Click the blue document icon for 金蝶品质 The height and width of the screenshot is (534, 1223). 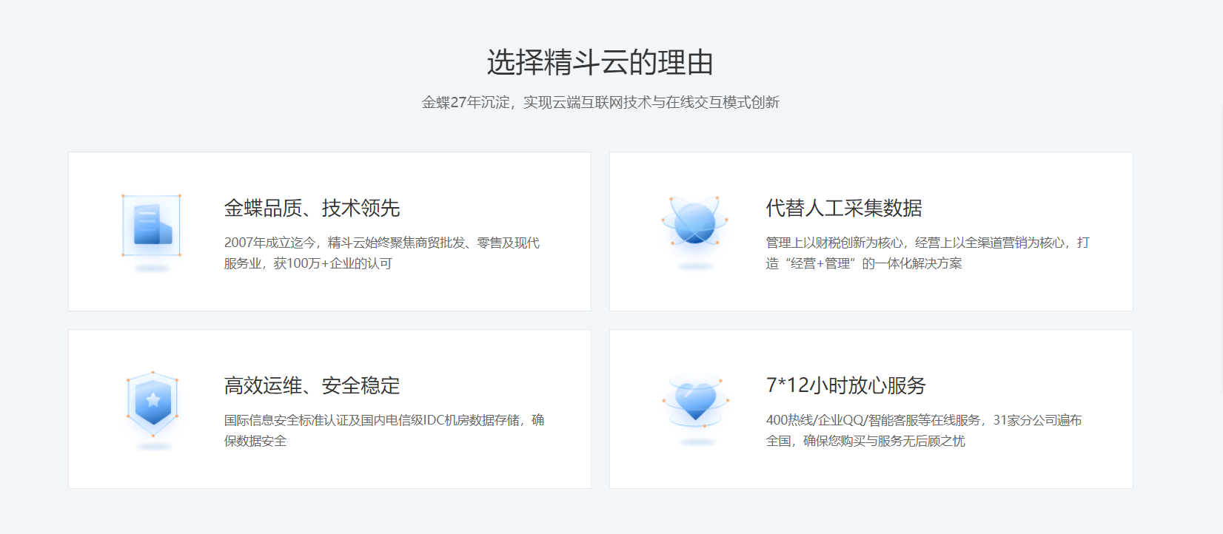click(x=152, y=225)
